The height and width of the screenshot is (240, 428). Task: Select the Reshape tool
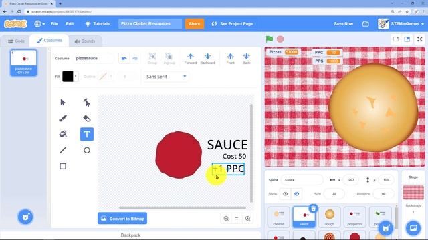[x=87, y=103]
